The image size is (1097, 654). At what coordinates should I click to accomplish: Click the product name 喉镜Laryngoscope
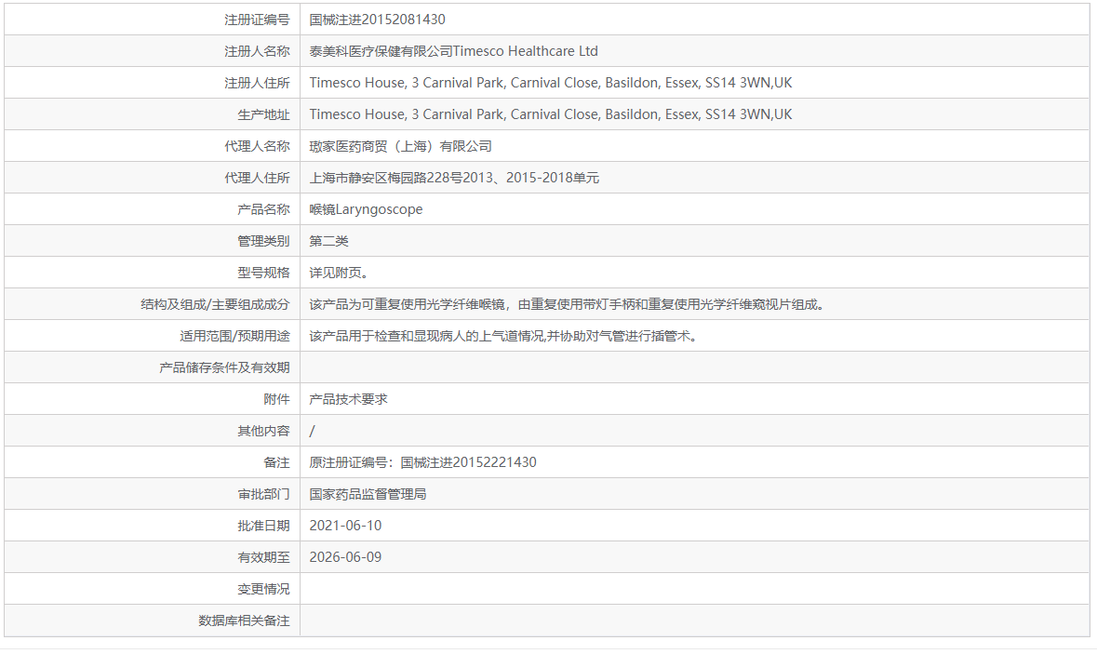coord(365,208)
